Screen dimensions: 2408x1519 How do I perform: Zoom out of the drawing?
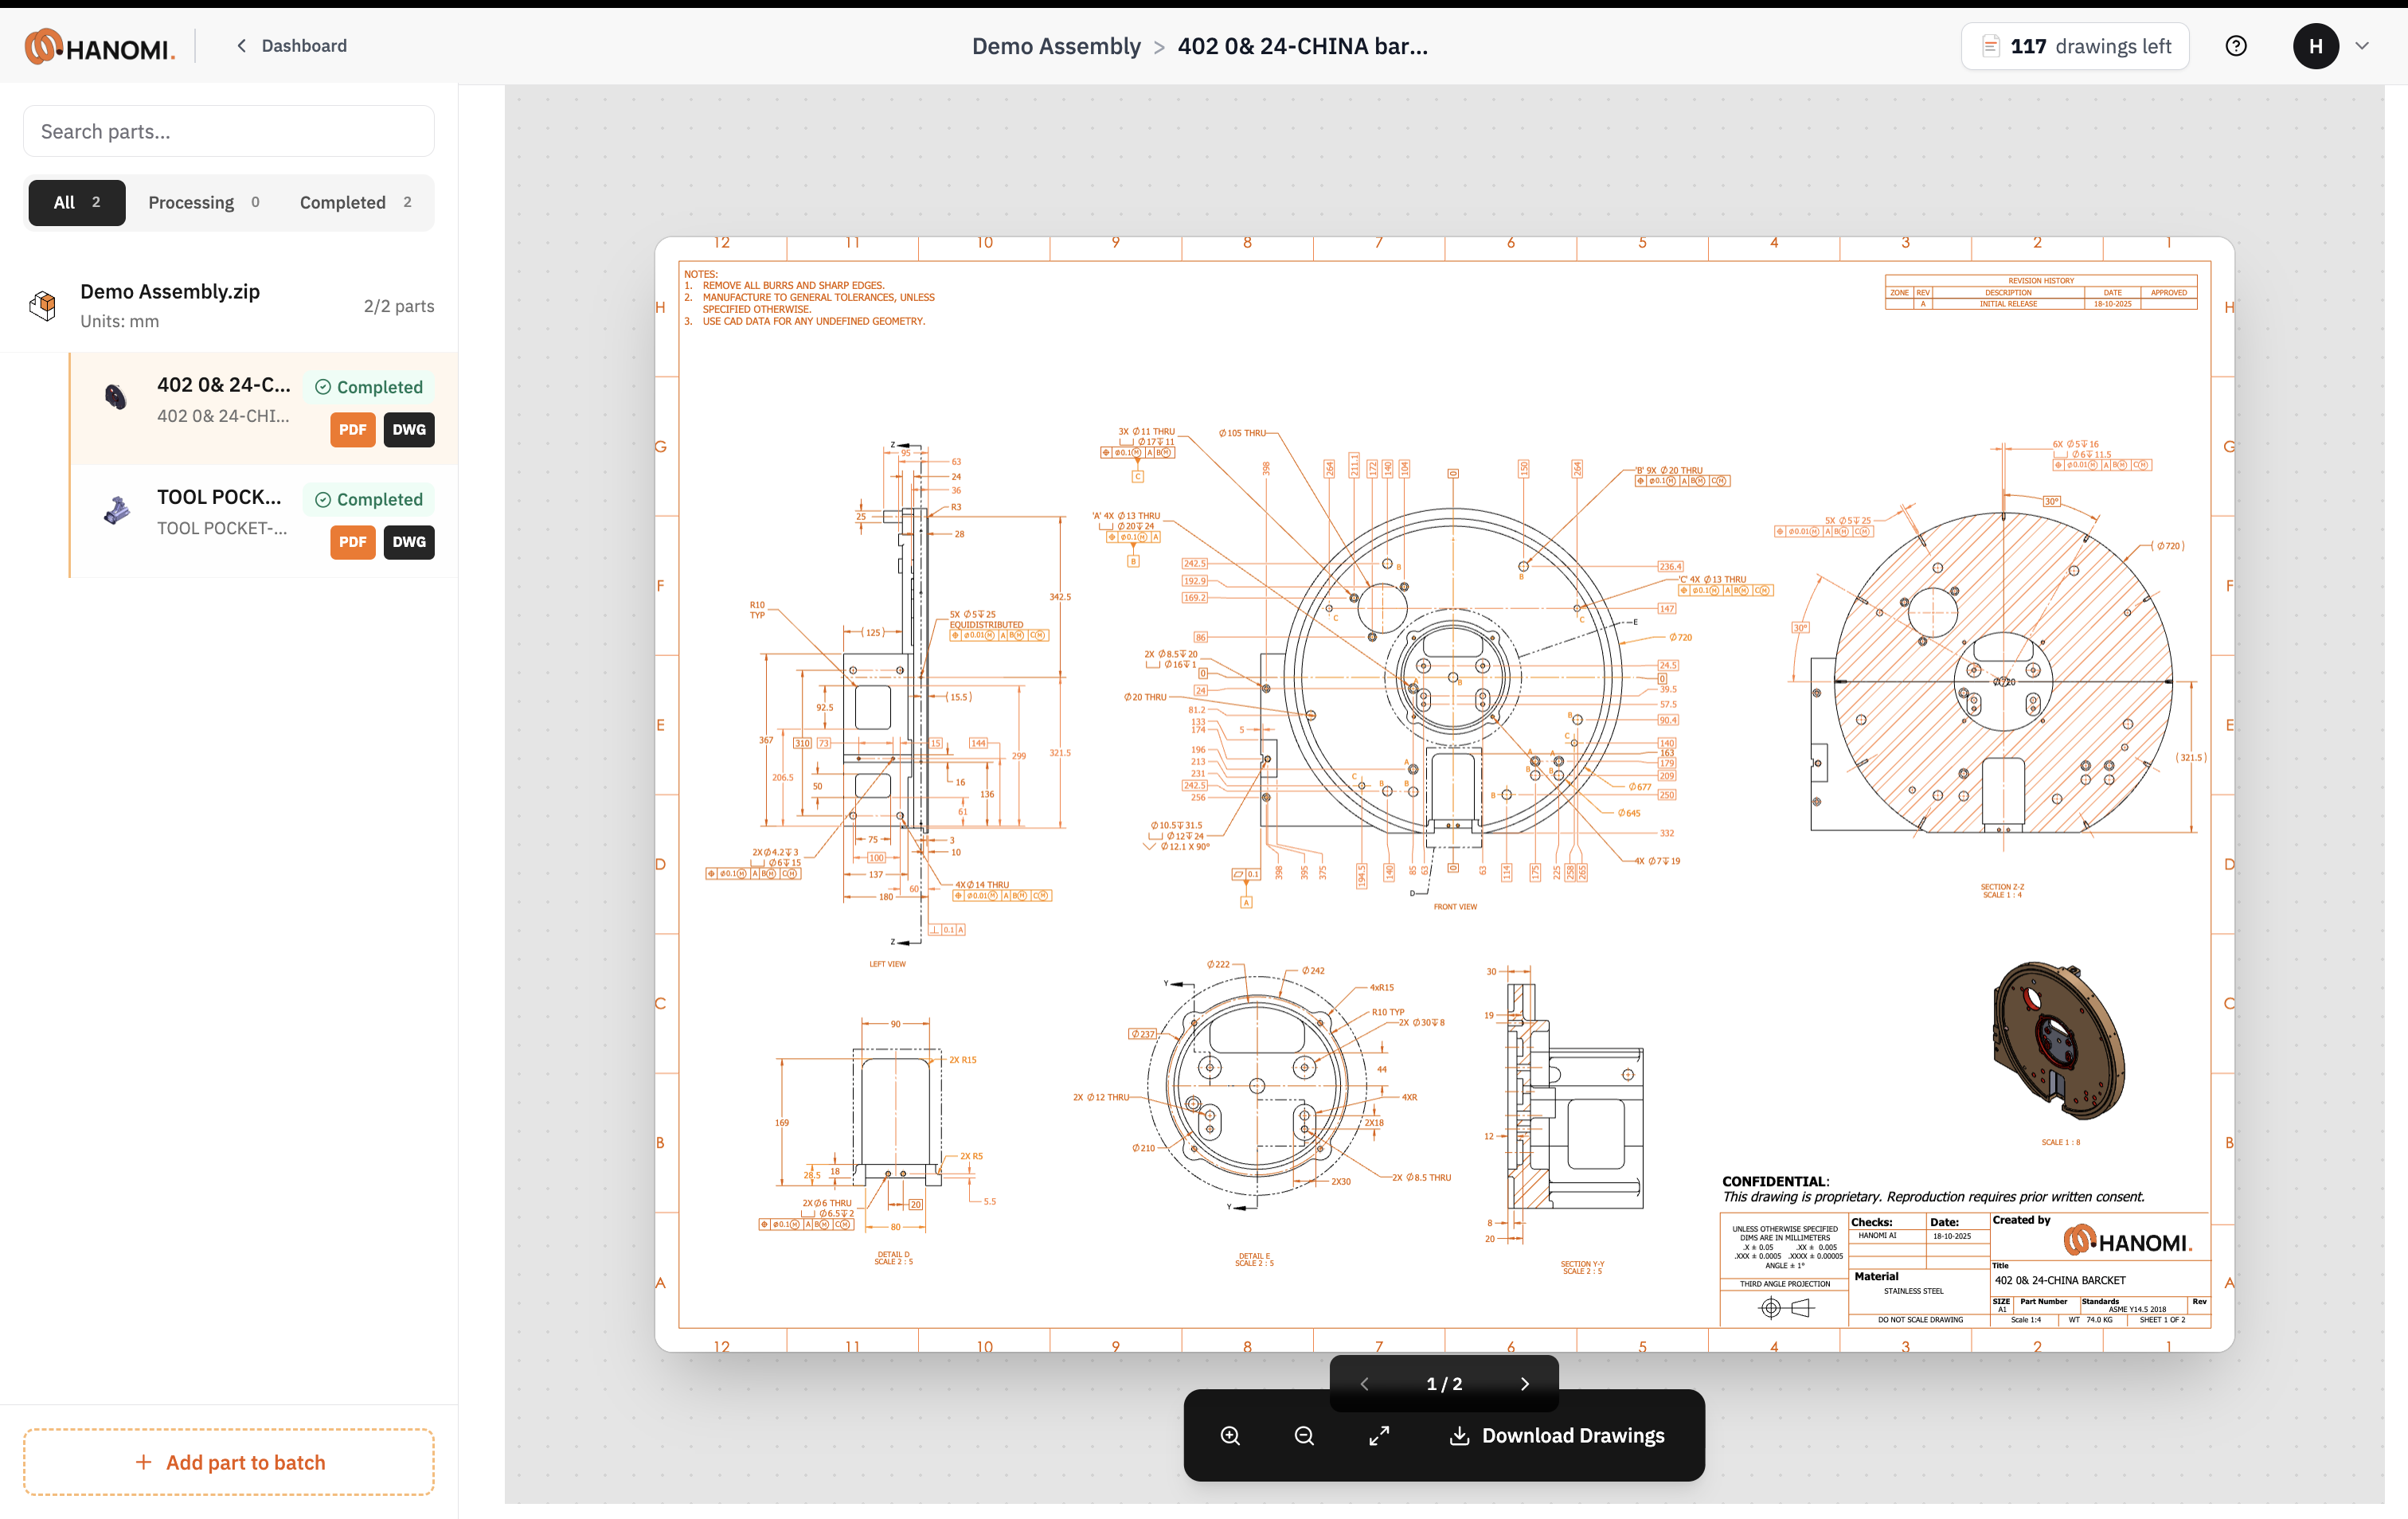point(1304,1435)
